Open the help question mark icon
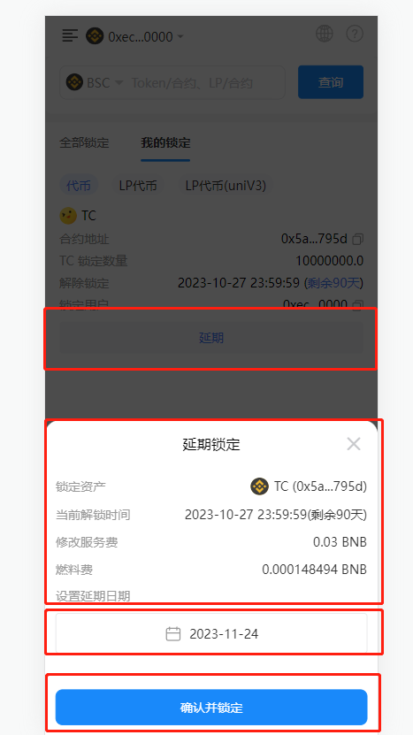Screen dimensions: 413x735 point(355,34)
